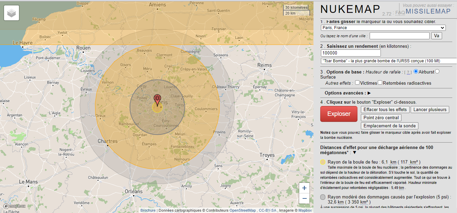Viewport: 457px width, 213px height.
Task: Collapse the Distances d'effet list arrow
Action: 354,153
